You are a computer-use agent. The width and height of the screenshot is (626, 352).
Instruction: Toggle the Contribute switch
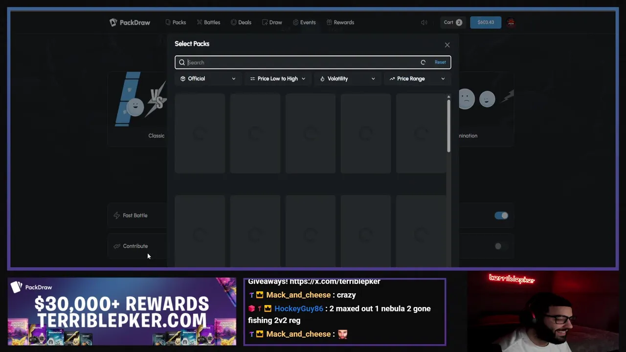click(501, 246)
